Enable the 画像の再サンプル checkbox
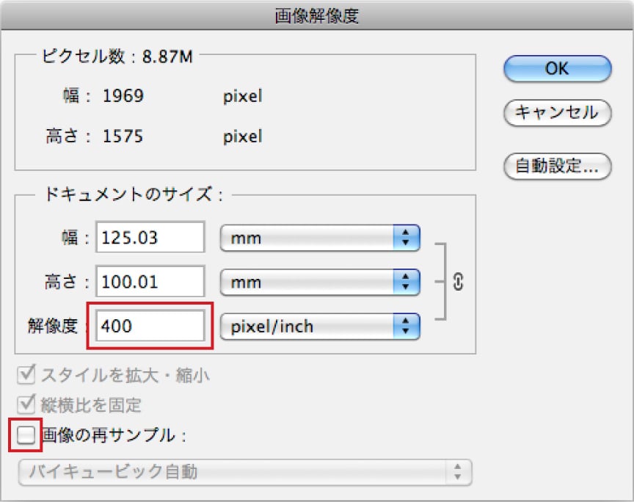 point(26,435)
